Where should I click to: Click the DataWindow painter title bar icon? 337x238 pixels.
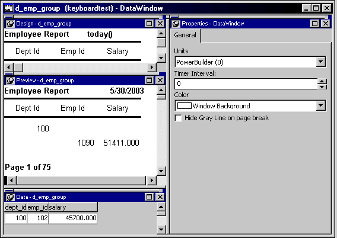pyautogui.click(x=8, y=8)
